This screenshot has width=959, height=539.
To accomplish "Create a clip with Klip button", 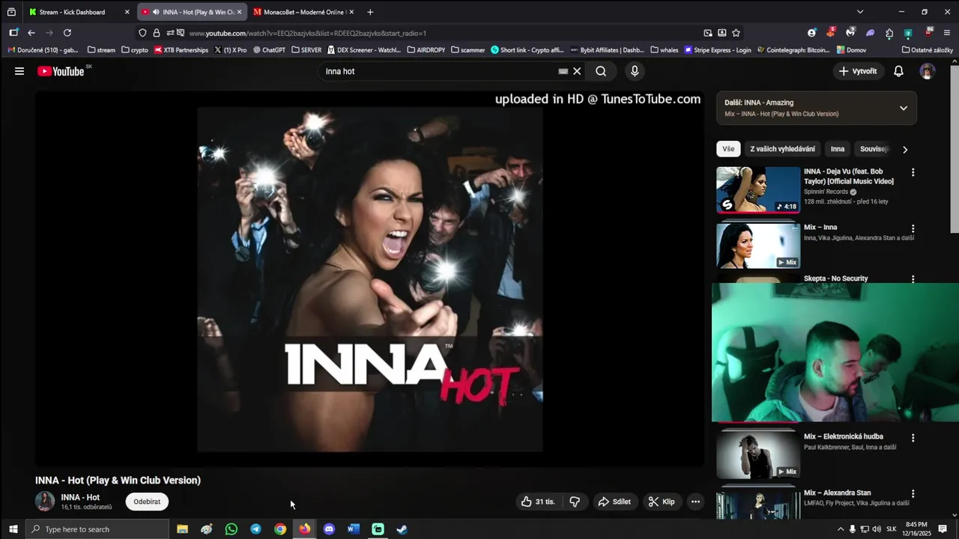I will coord(662,502).
